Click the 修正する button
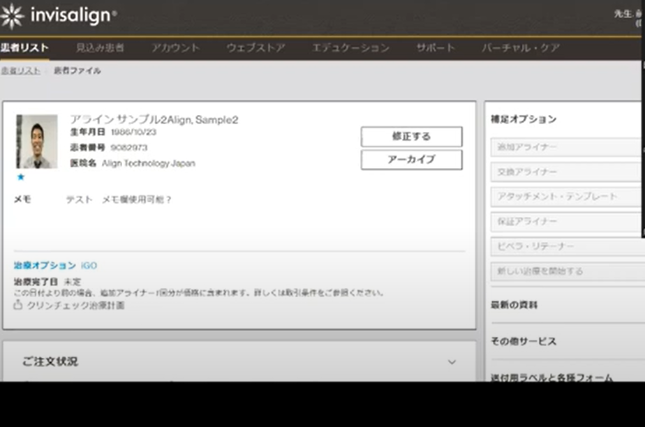The height and width of the screenshot is (427, 645). 411,137
